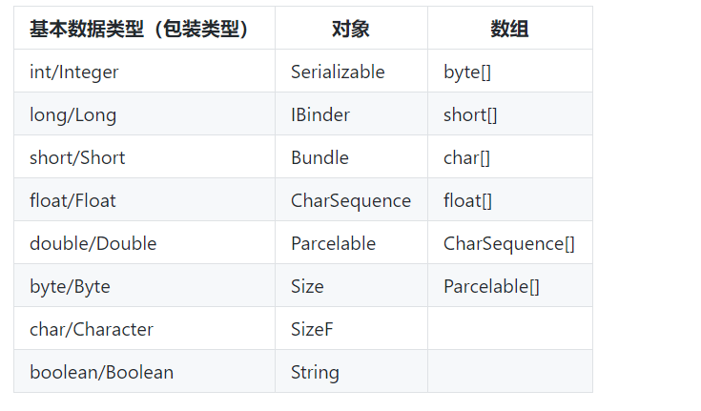The width and height of the screenshot is (701, 411).
Task: Click the float/Float table cell
Action: (73, 200)
